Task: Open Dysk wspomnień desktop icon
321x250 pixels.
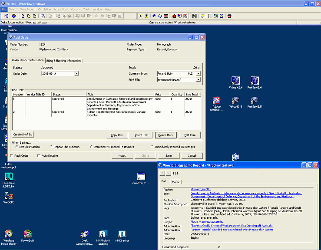Action: tap(84, 237)
